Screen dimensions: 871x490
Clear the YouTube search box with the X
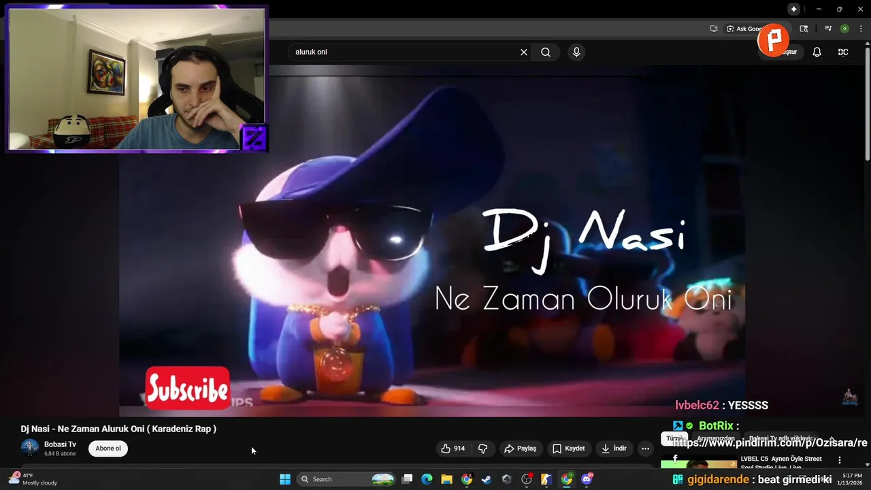524,52
